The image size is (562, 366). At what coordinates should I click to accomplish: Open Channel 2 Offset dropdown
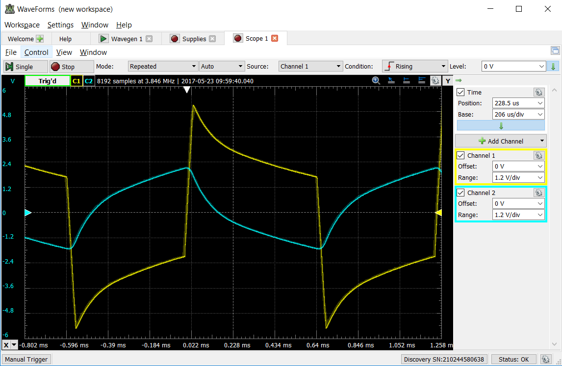click(518, 203)
